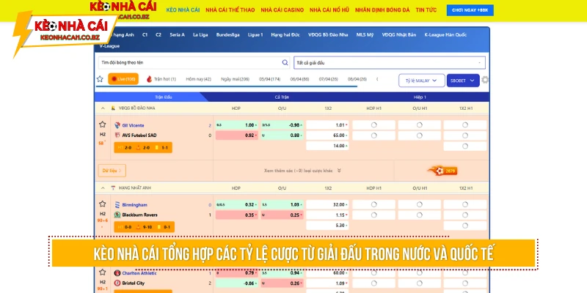Viewport: 587px width, 293px height.
Task: Switch to the Hiệp 1 column tab
Action: (x=420, y=97)
